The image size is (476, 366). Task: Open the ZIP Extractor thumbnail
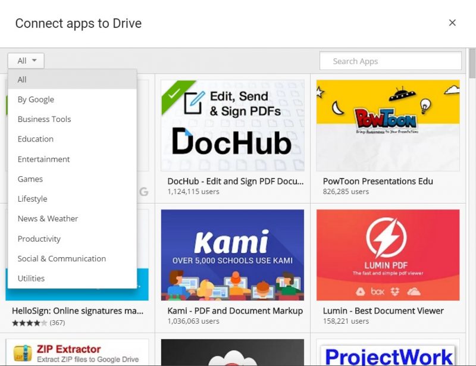77,352
